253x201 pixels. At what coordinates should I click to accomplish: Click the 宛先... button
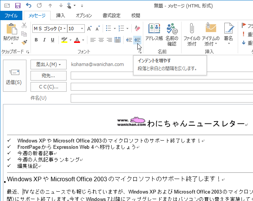tap(48, 76)
